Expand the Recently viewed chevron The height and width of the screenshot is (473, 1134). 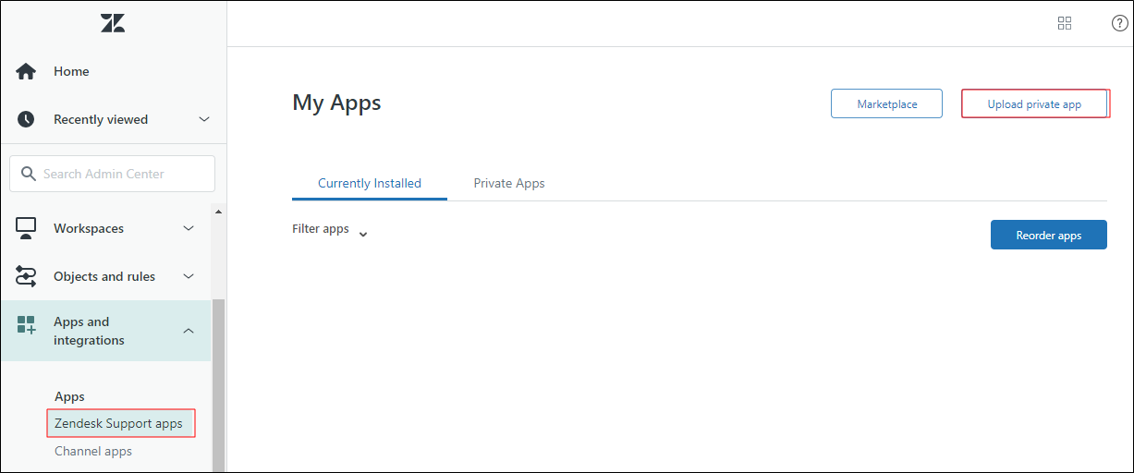pos(204,119)
